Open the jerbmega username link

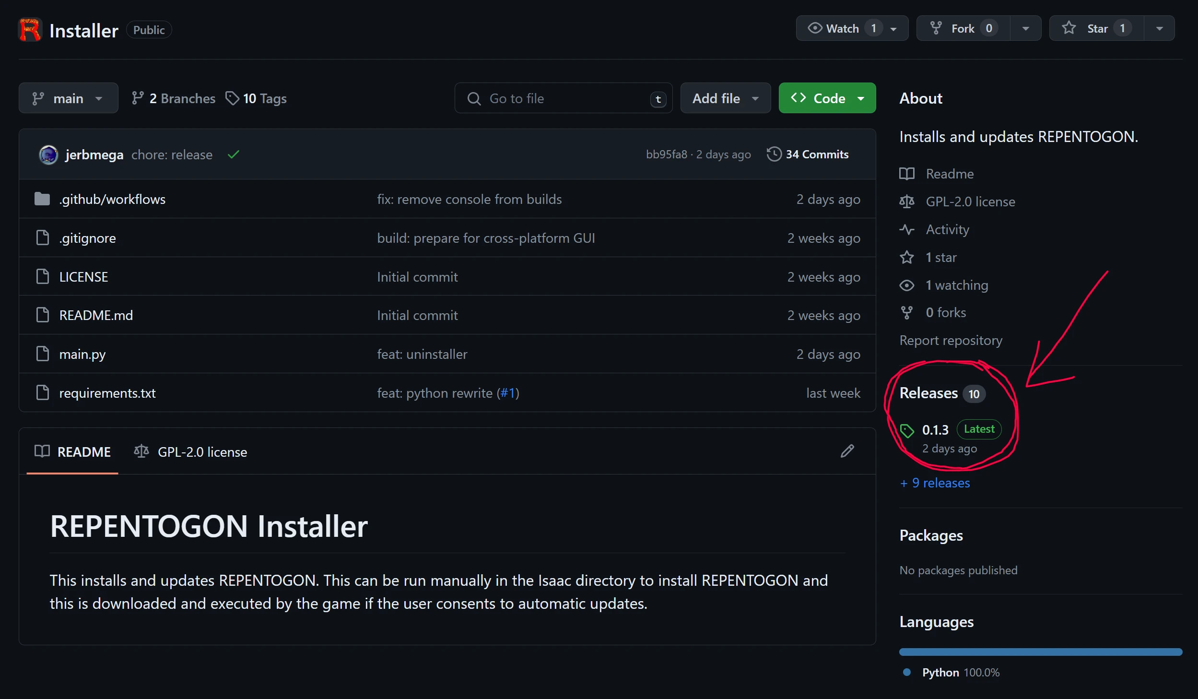pos(94,154)
